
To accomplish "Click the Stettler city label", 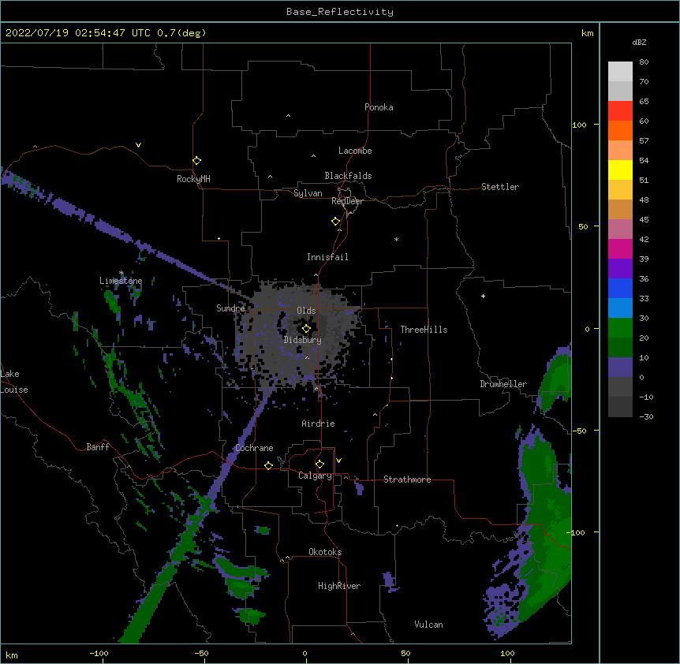I will pos(500,187).
